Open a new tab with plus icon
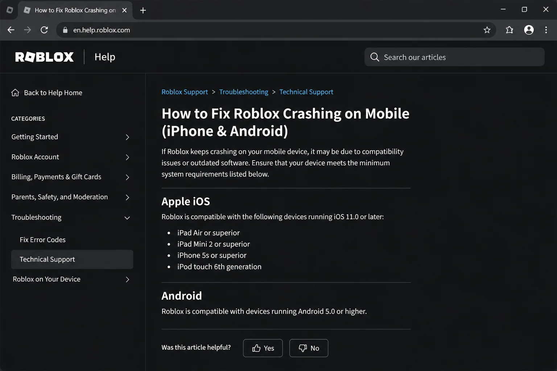Image resolution: width=557 pixels, height=371 pixels. point(143,11)
